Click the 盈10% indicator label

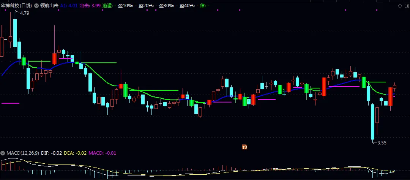pyautogui.click(x=127, y=5)
